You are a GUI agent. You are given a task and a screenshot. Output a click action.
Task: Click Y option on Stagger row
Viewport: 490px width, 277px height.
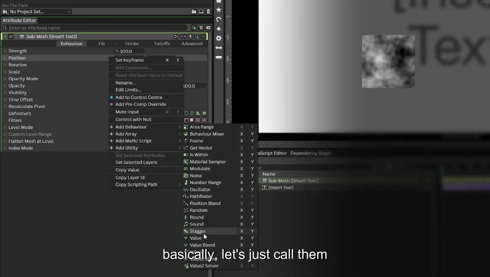[252, 231]
